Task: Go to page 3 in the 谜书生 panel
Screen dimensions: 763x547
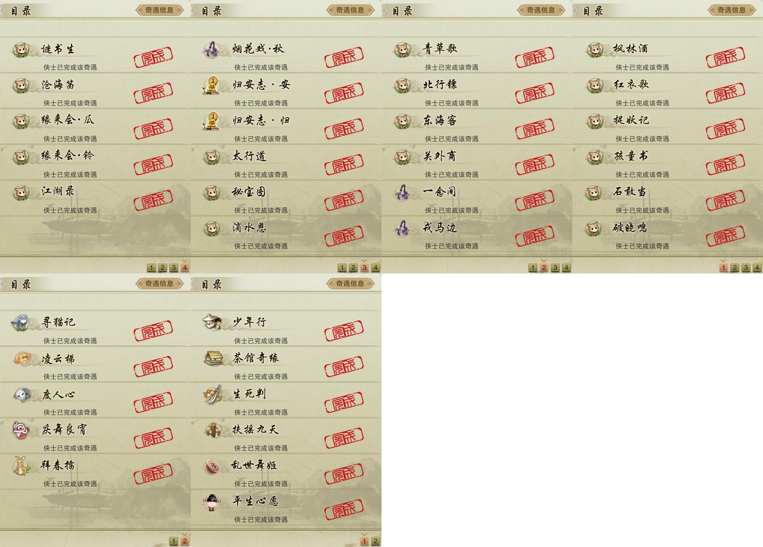Action: pos(174,268)
